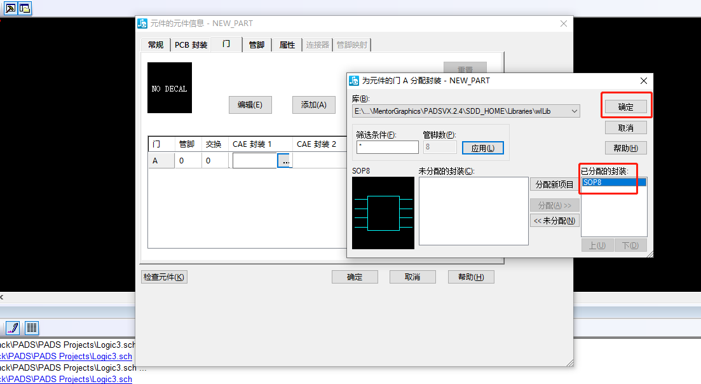The image size is (701, 384).
Task: Switch to the 常规 tab
Action: pos(155,45)
